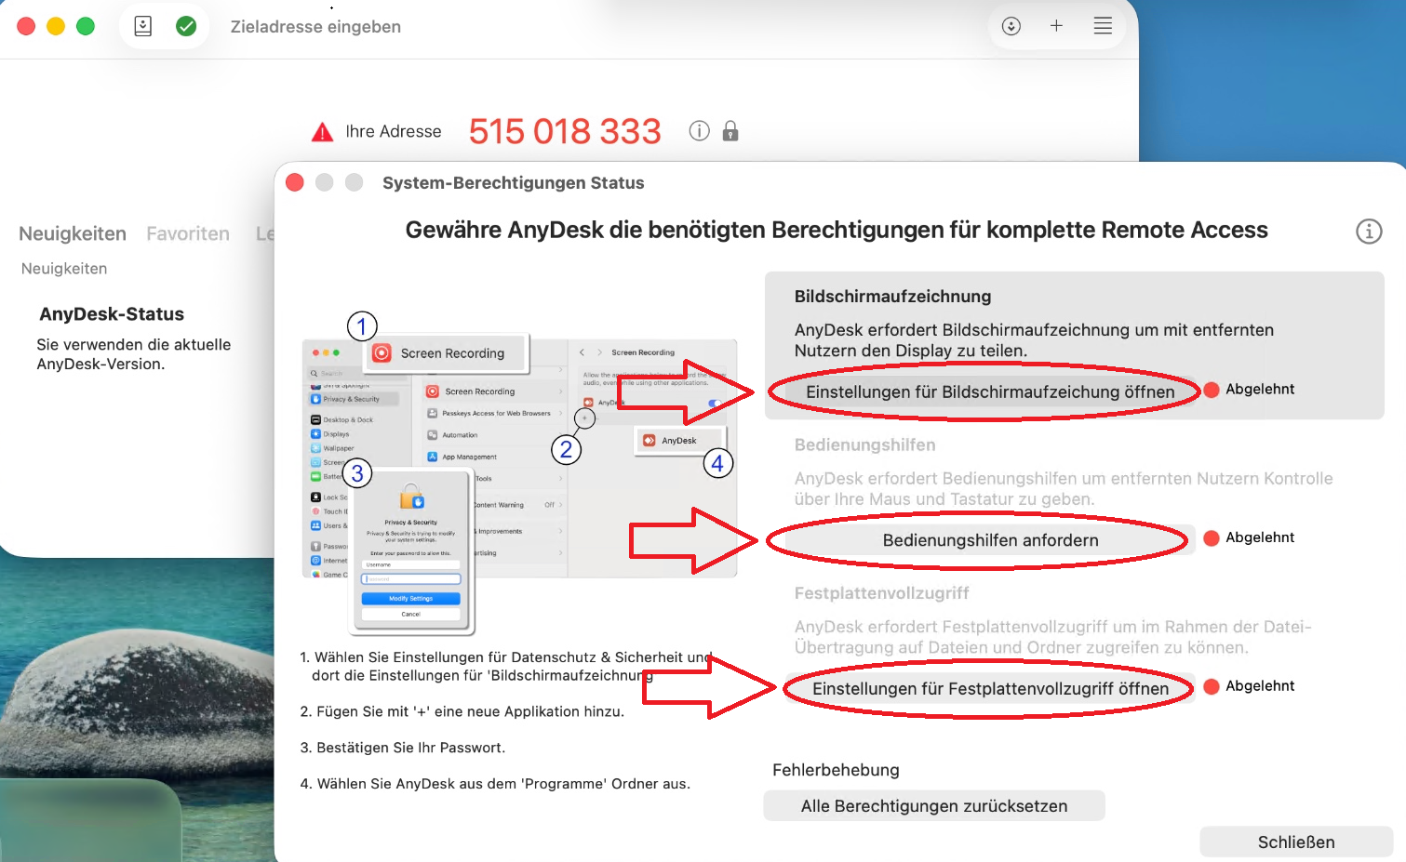
Task: Switch to the Favoriten tab
Action: point(188,233)
